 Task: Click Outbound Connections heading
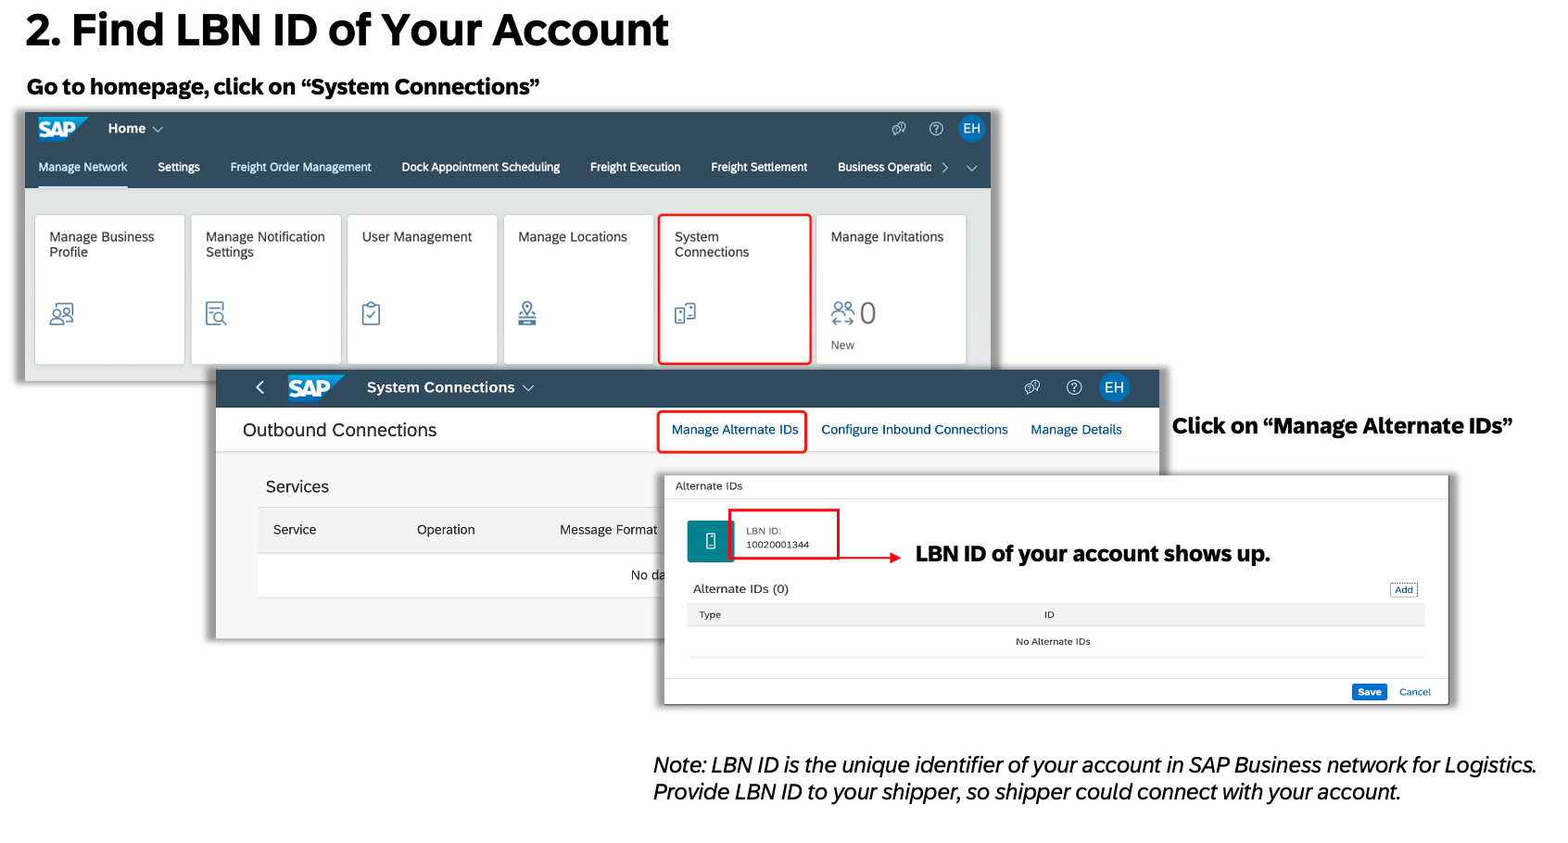[339, 430]
